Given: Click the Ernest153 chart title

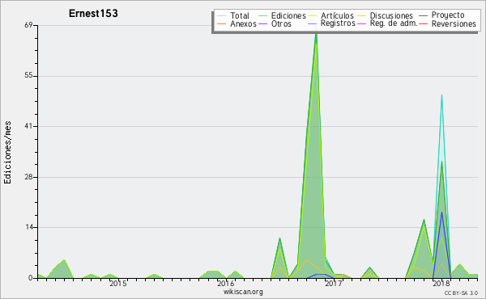Looking at the screenshot, I should pyautogui.click(x=93, y=14).
